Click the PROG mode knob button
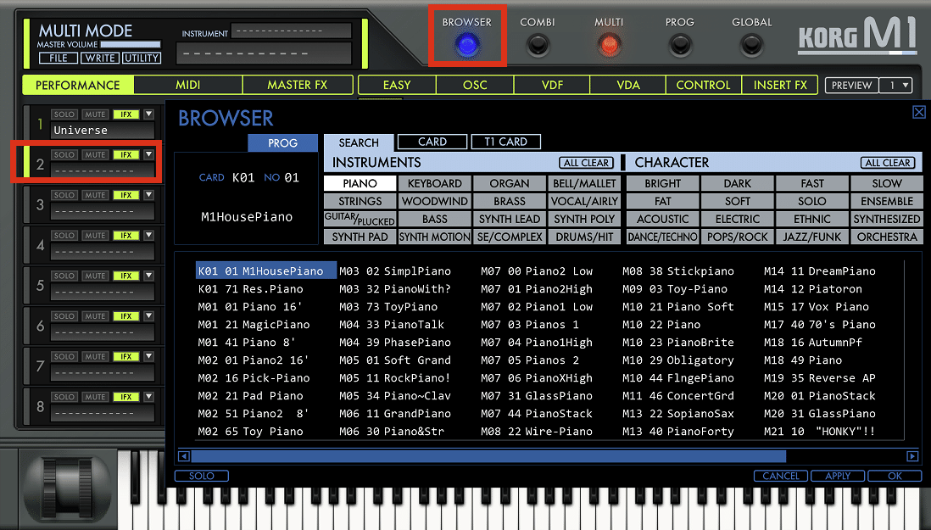 pyautogui.click(x=680, y=44)
